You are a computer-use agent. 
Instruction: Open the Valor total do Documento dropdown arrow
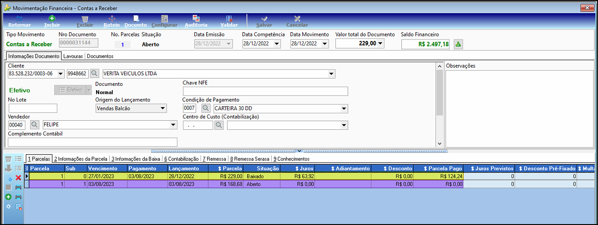(380, 44)
